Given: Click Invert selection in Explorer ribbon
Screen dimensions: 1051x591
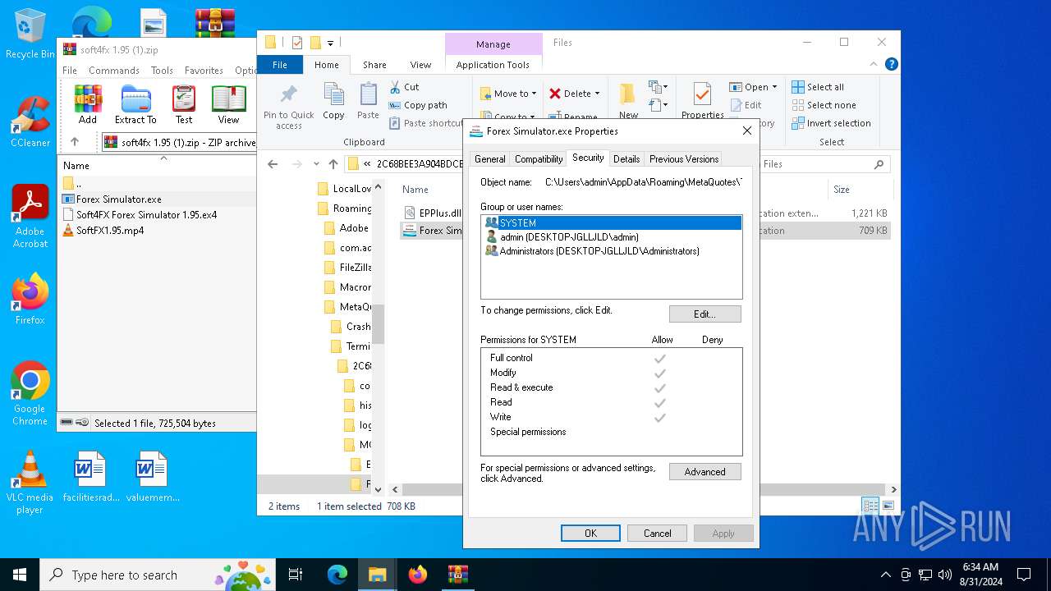Looking at the screenshot, I should pyautogui.click(x=831, y=123).
